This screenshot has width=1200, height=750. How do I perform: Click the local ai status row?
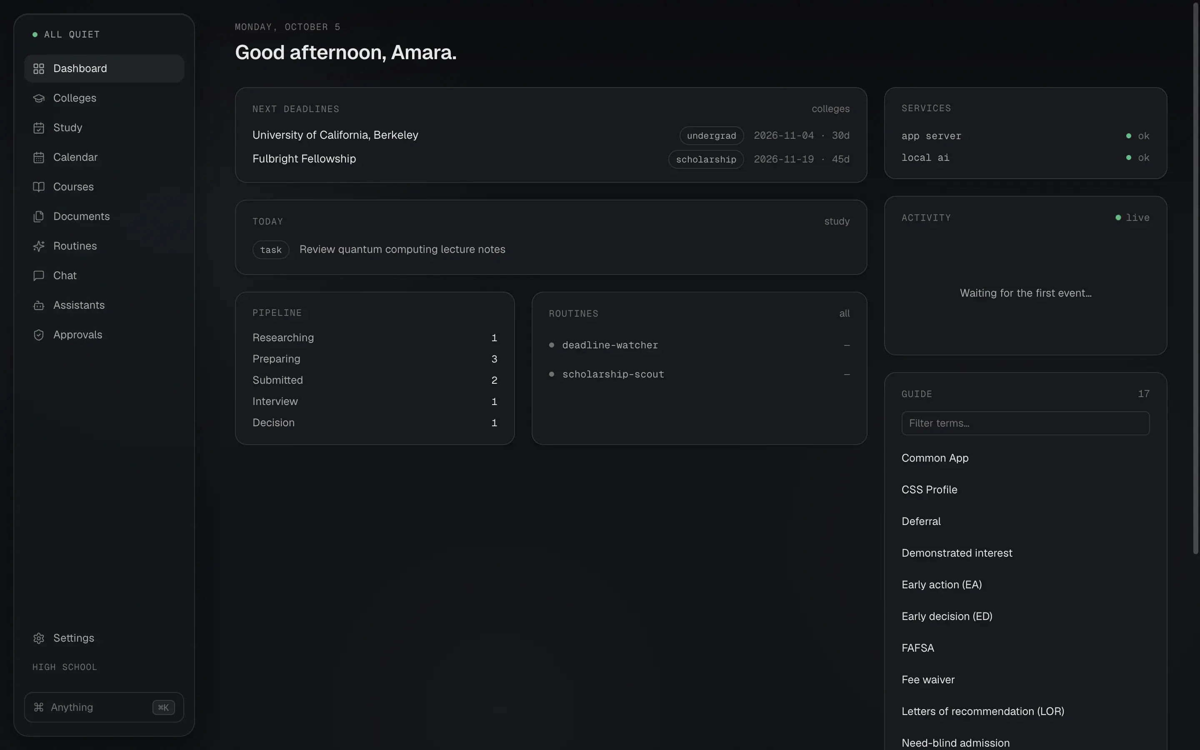(1025, 158)
